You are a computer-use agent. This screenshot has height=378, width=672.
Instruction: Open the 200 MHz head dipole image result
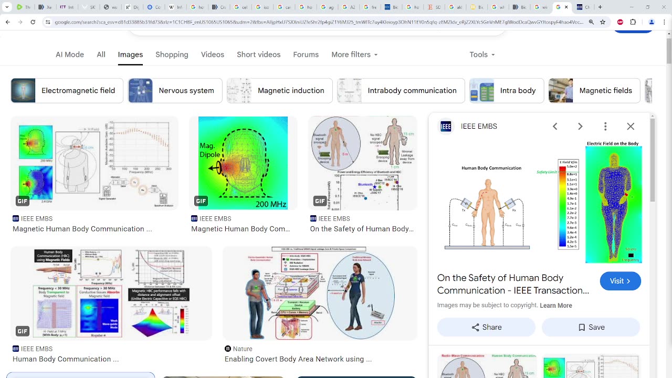click(x=243, y=163)
